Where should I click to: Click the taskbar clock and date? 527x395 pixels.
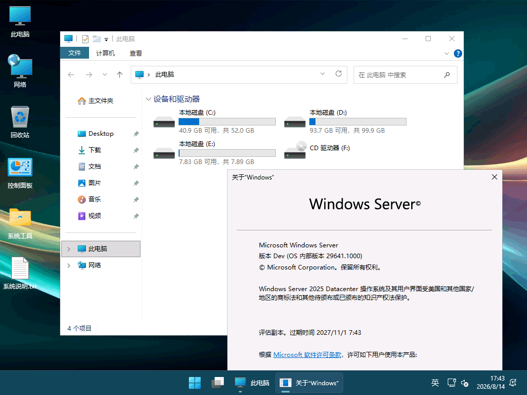coord(490,383)
